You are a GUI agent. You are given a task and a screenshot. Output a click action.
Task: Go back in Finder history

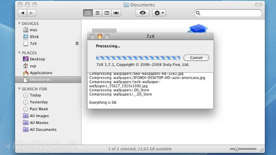point(22,13)
